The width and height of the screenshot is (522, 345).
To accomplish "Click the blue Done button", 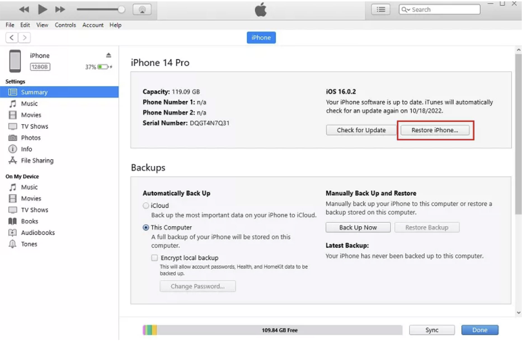I will (x=480, y=330).
